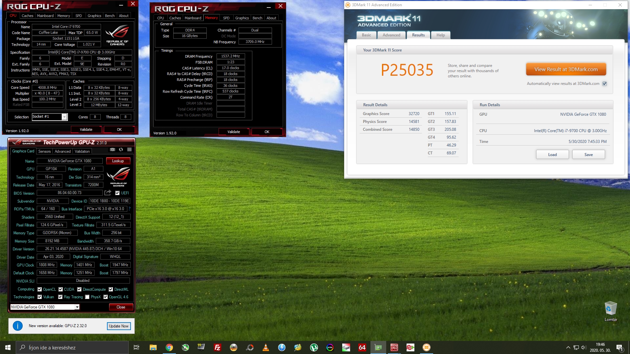Image resolution: width=630 pixels, height=354 pixels.
Task: Open File Explorer from the taskbar
Action: 153,347
